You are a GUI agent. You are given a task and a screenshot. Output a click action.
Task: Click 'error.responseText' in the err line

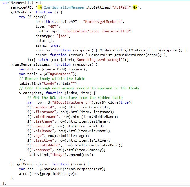83,169
